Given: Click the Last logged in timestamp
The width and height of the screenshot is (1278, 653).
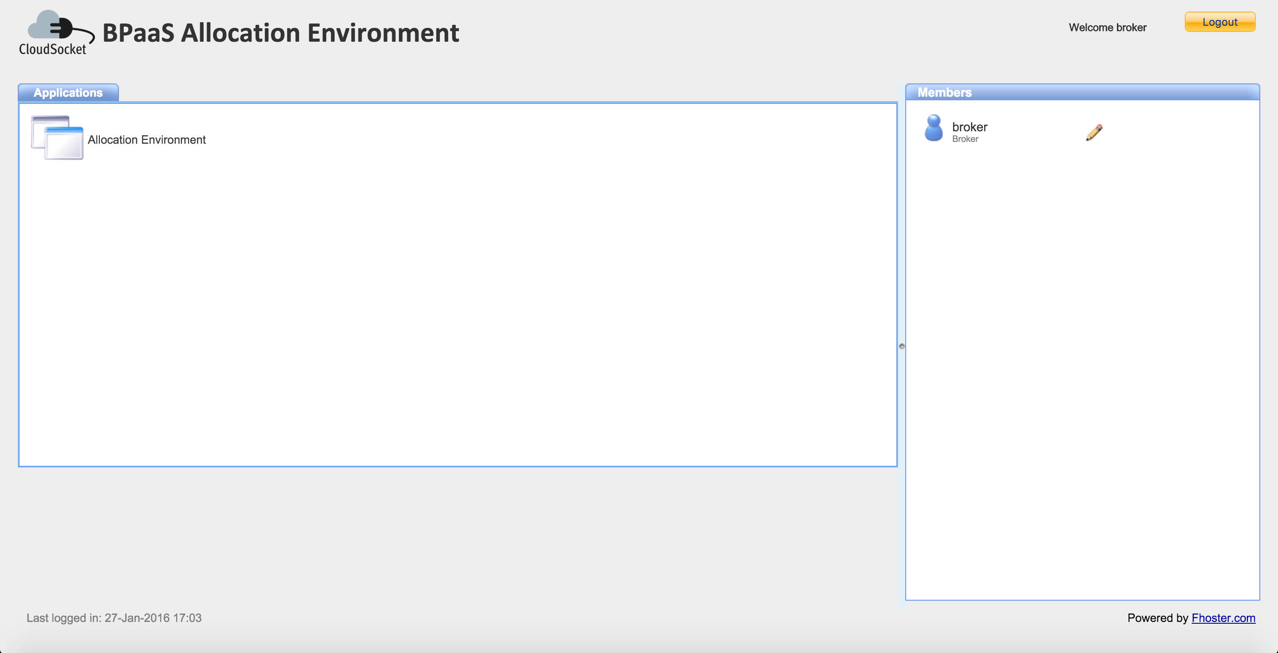Looking at the screenshot, I should [114, 618].
